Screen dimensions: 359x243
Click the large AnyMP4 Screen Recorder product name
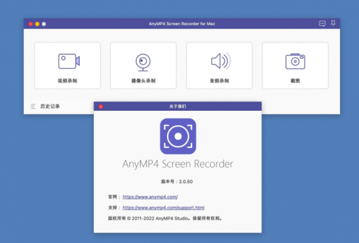pyautogui.click(x=178, y=164)
